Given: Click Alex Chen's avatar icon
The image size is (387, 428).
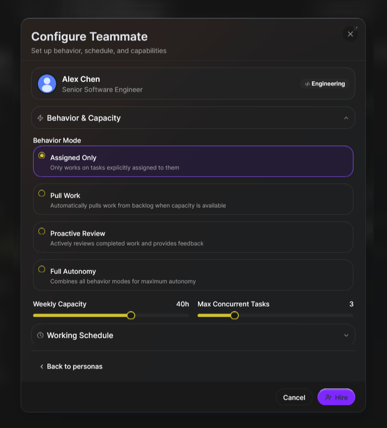Looking at the screenshot, I should tap(47, 83).
